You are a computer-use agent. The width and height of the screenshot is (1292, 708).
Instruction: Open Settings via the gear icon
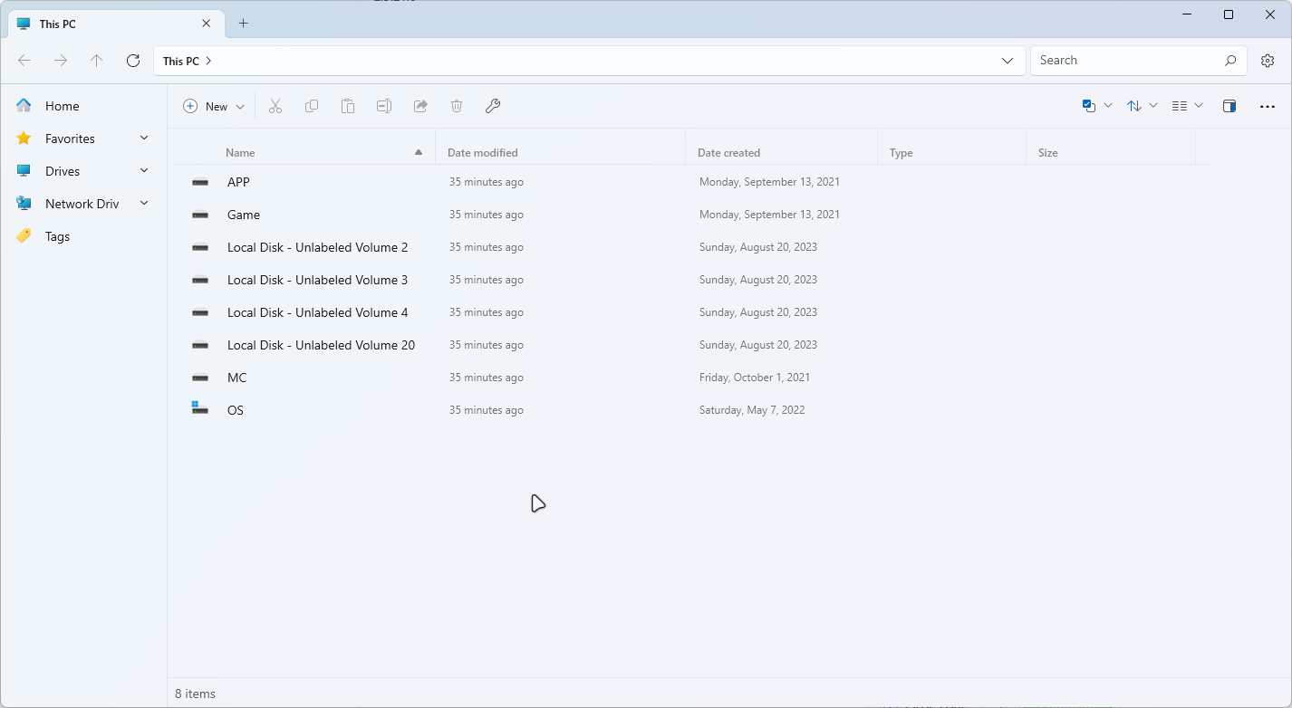[1267, 60]
